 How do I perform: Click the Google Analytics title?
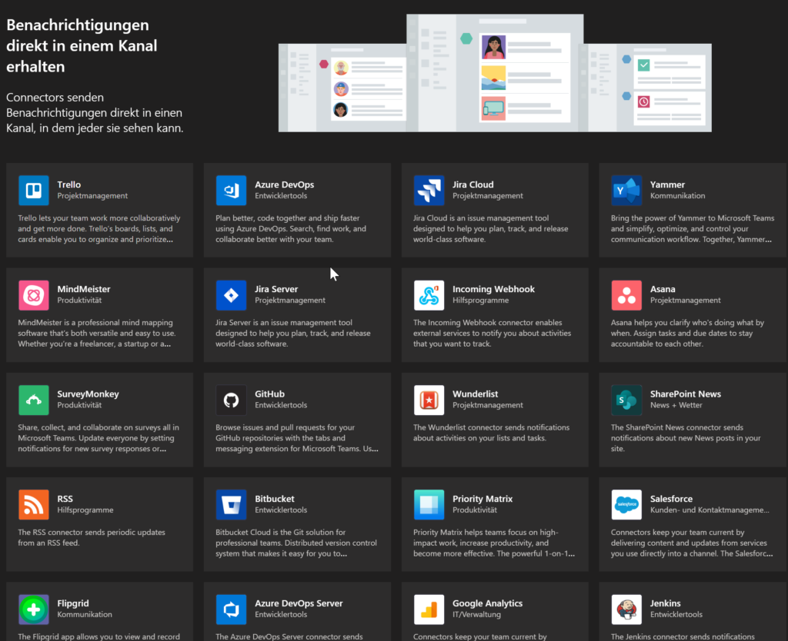(487, 603)
